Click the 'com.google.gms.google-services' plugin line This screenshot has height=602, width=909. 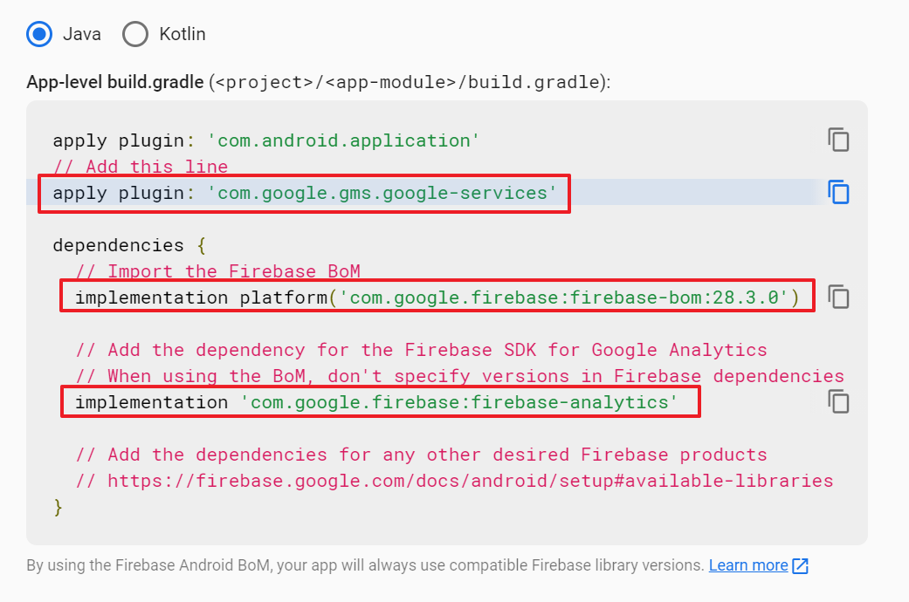click(305, 193)
